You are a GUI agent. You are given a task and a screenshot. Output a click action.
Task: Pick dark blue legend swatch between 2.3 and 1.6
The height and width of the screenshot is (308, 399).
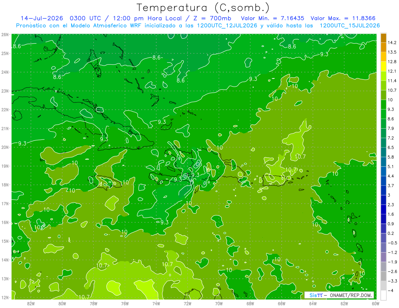point(383,209)
